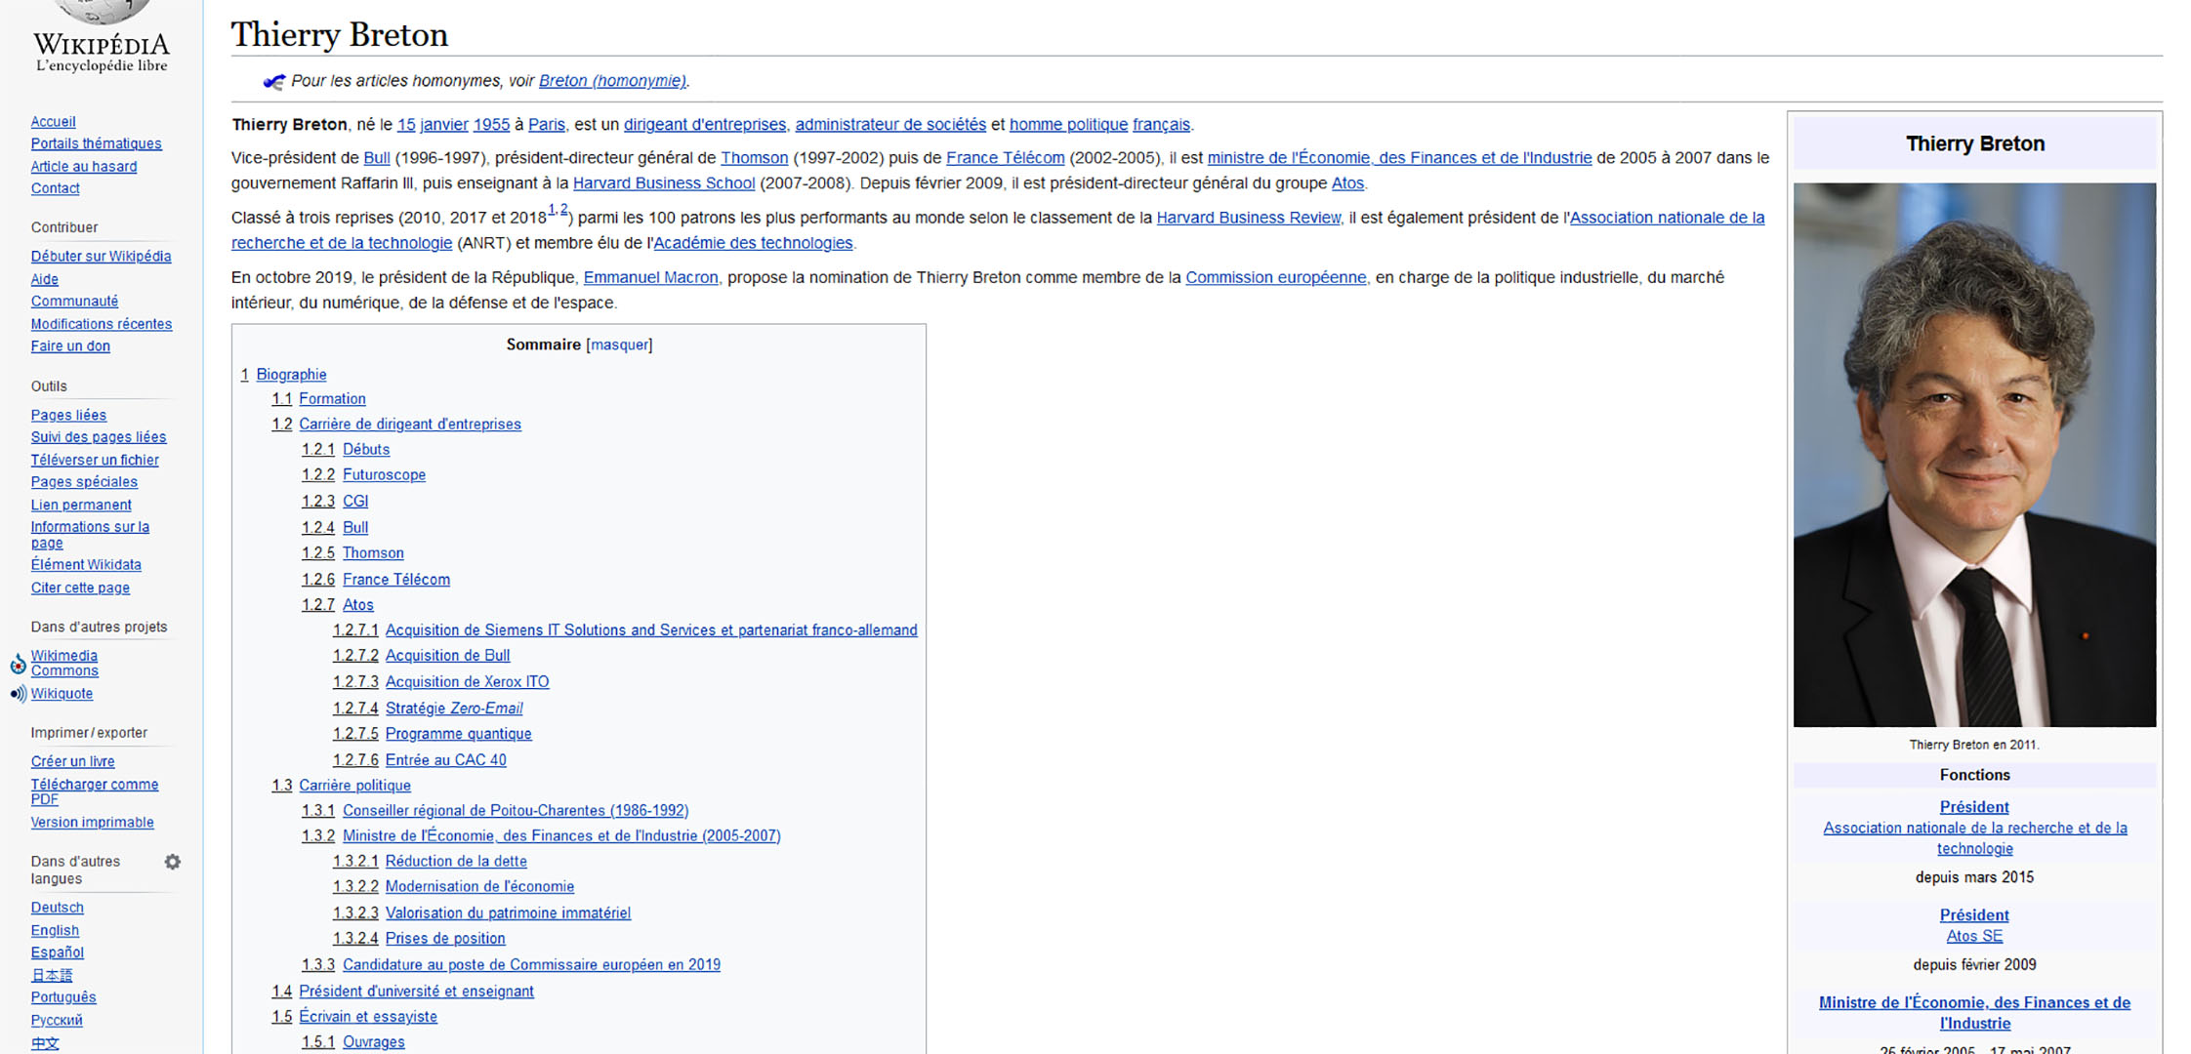The image size is (2191, 1054).
Task: Click the homonymy disambiguation icon
Action: (274, 82)
